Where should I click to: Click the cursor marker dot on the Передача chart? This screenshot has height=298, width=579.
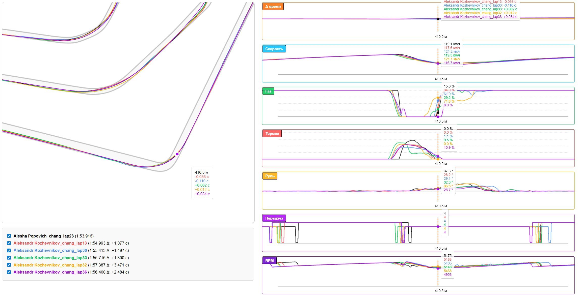click(x=438, y=227)
